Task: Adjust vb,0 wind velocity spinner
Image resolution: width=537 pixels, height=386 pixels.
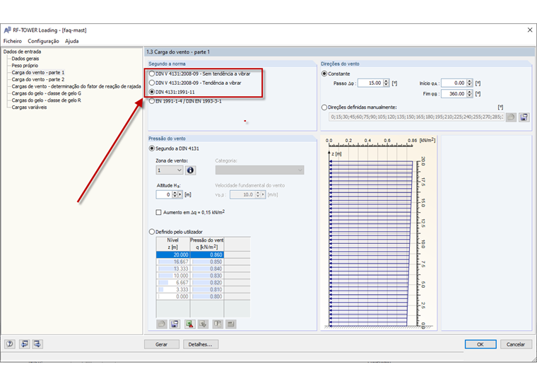Action: pyautogui.click(x=258, y=194)
